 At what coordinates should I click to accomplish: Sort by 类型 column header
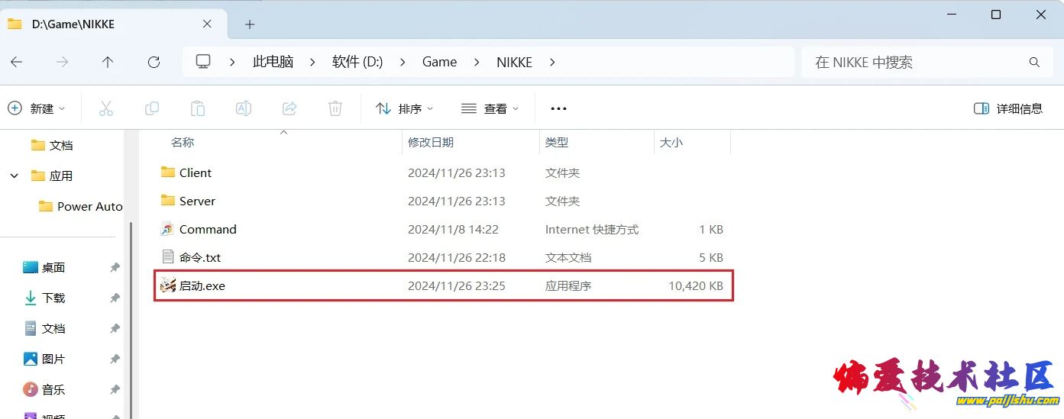557,142
